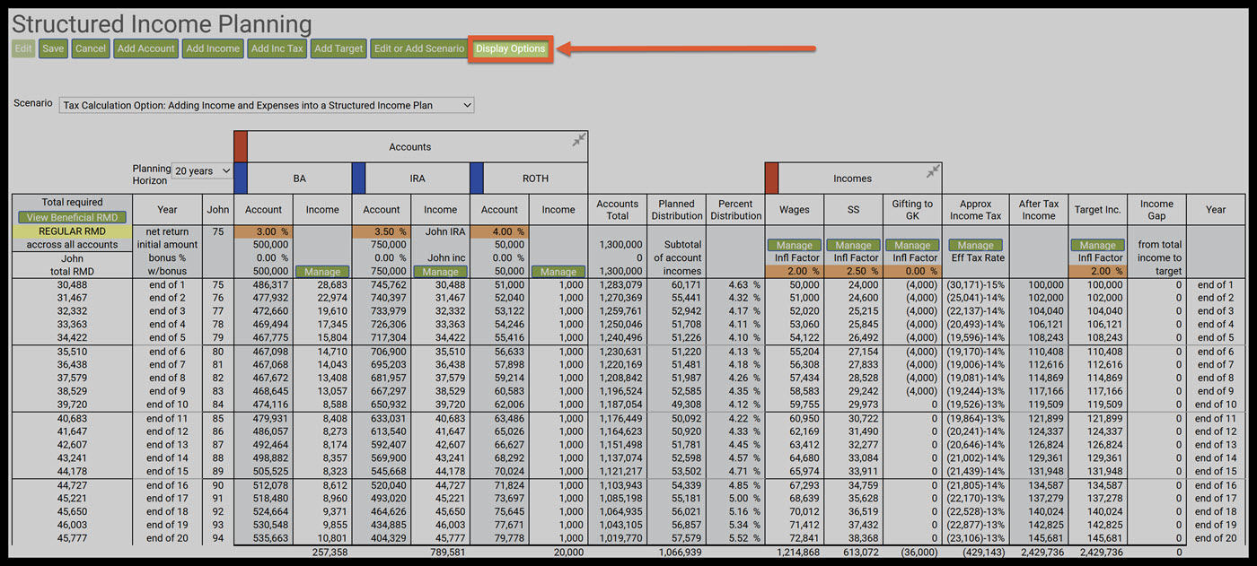Viewport: 1257px width, 566px height.
Task: Click the red swatch beside Incomes header
Action: coord(771,178)
